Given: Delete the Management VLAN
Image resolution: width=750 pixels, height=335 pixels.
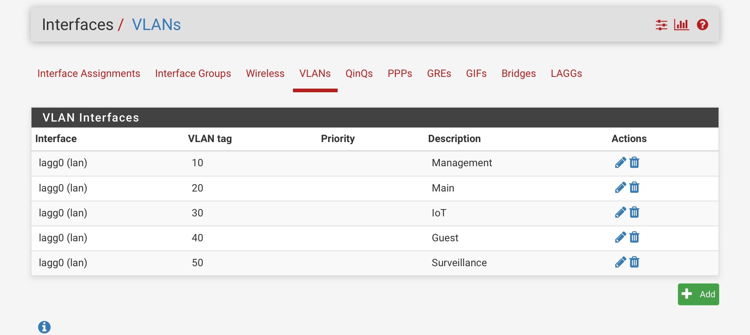Looking at the screenshot, I should tap(634, 163).
